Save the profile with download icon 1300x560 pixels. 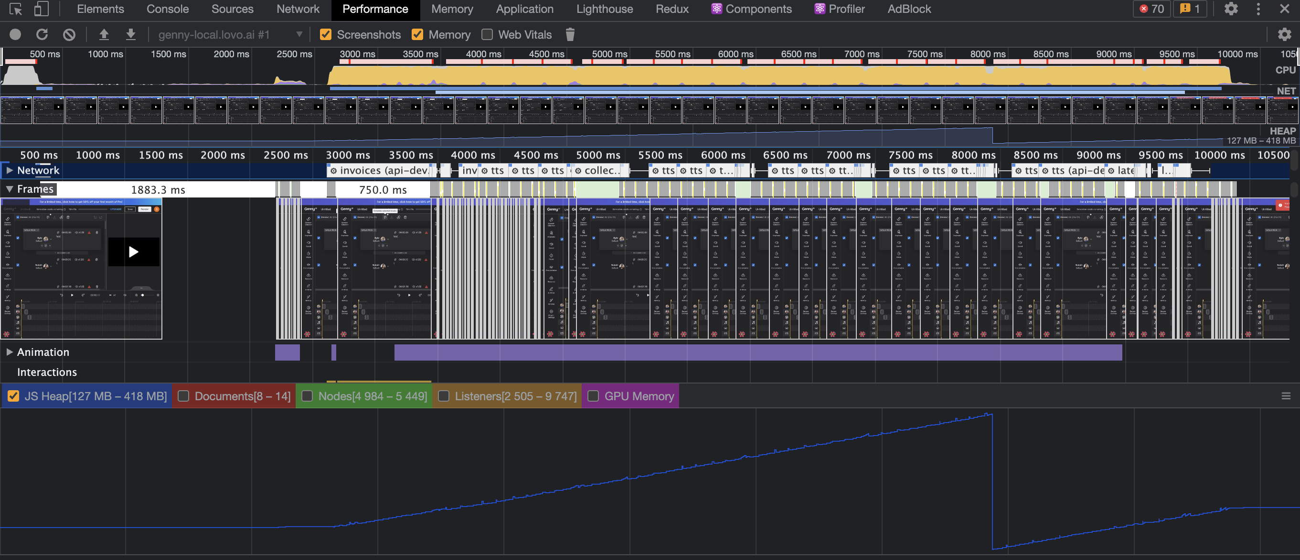pos(131,35)
